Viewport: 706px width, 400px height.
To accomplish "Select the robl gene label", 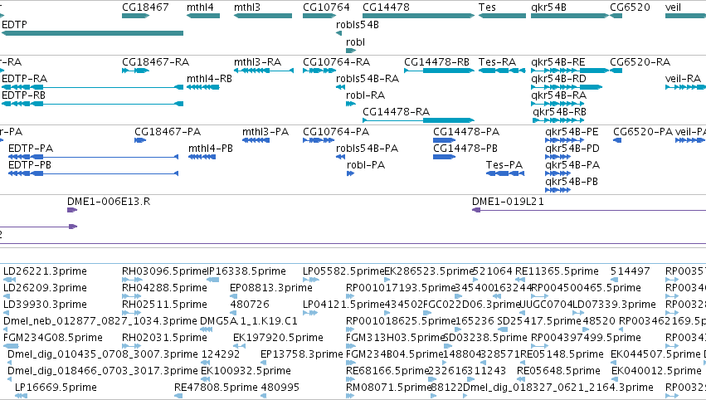I will pos(355,41).
